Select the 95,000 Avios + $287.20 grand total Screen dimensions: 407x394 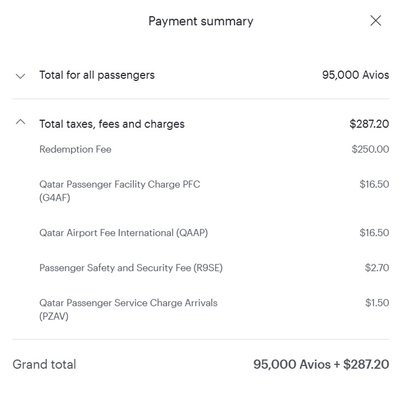321,364
